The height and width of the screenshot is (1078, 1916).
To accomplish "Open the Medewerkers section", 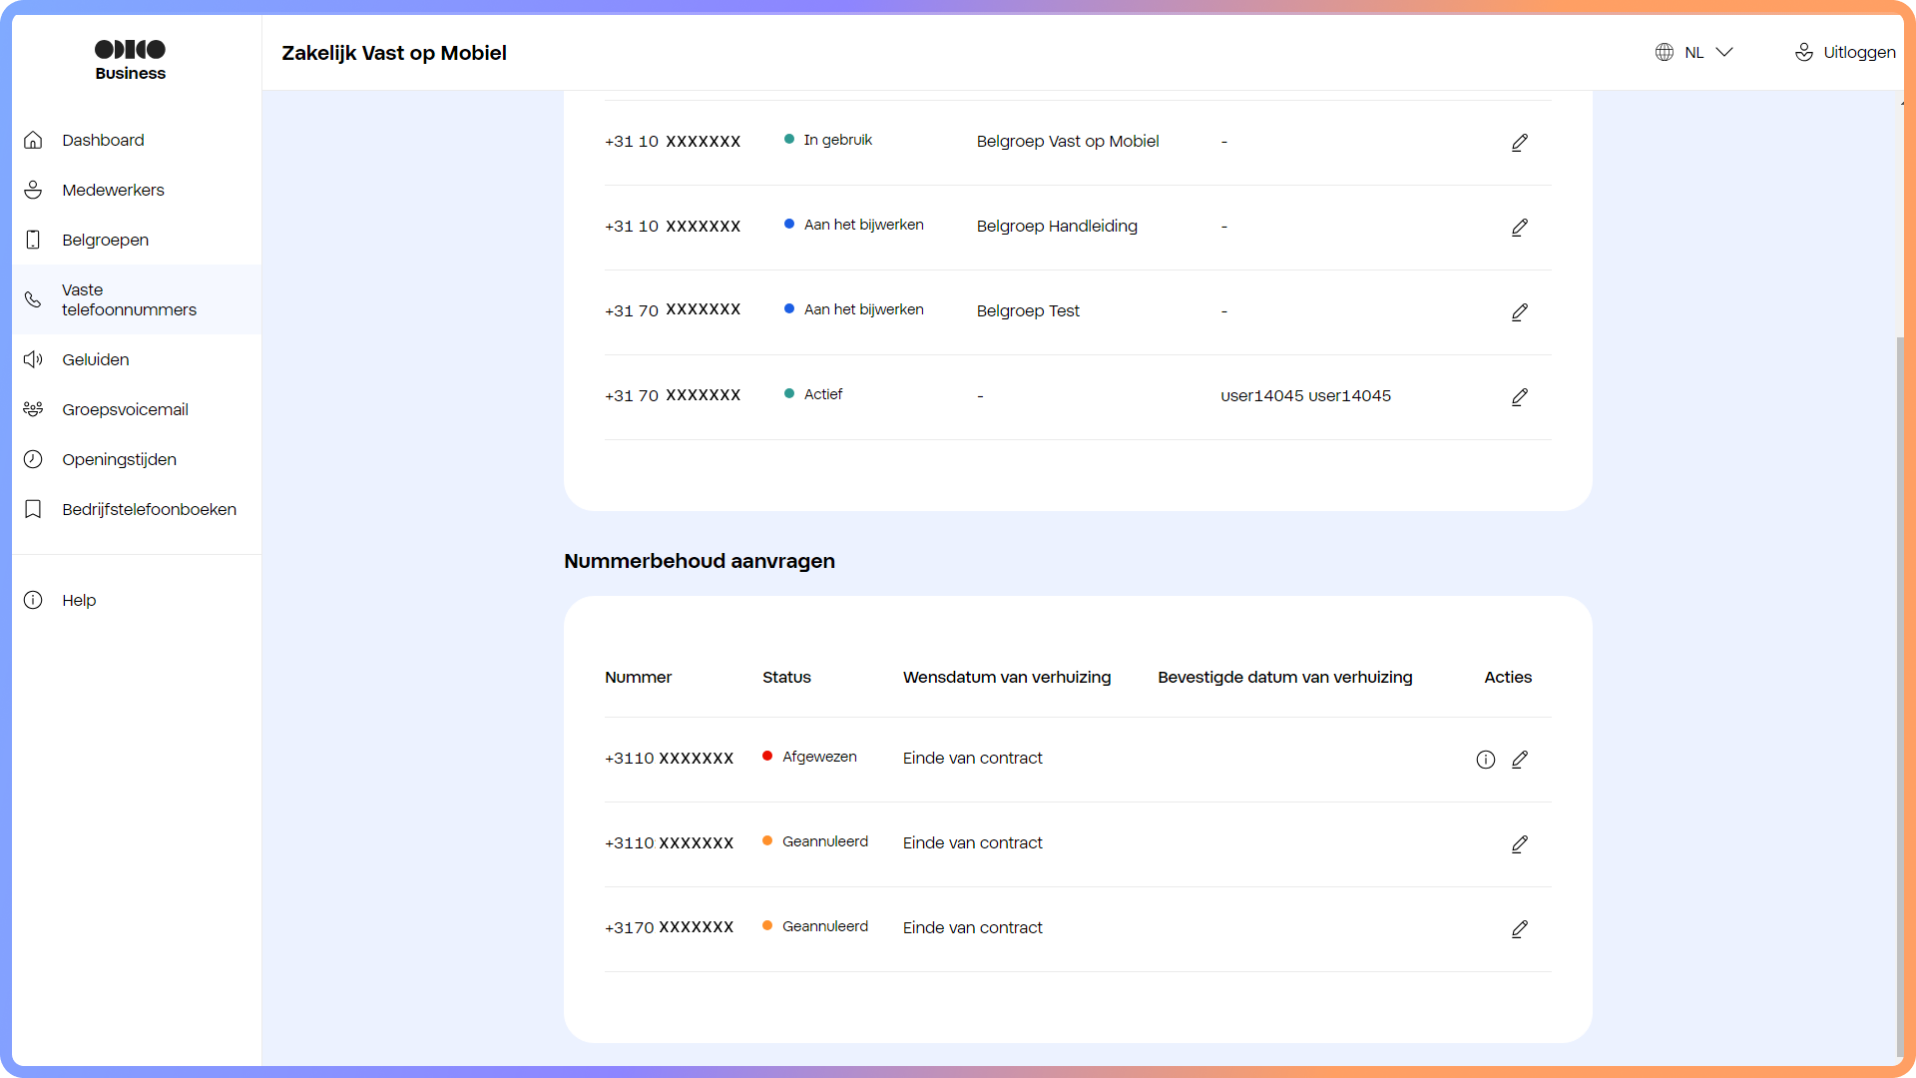I will 113,190.
